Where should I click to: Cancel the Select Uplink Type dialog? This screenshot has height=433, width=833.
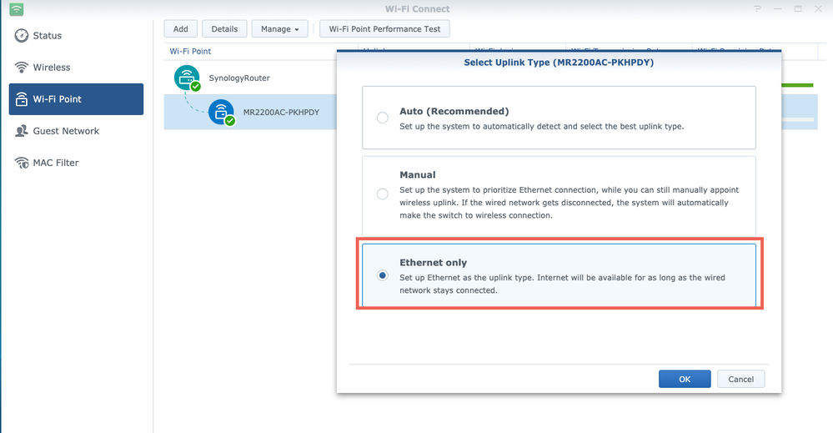tap(741, 379)
